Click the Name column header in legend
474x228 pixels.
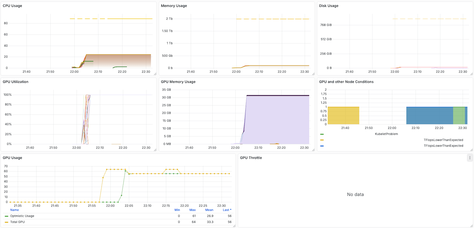(14, 210)
